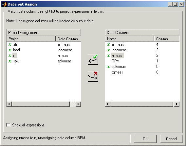Click green x icon beside spk project row
This screenshot has width=186, height=146.
coord(10,61)
